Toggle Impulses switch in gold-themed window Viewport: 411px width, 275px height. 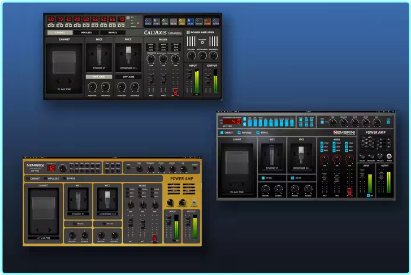pos(45,178)
